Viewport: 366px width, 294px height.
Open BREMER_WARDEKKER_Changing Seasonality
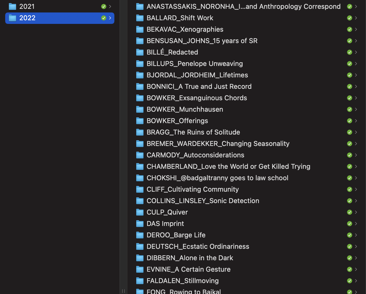(x=218, y=144)
